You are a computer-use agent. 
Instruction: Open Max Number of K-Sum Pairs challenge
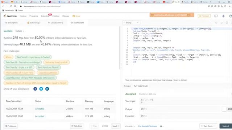coord(19,73)
